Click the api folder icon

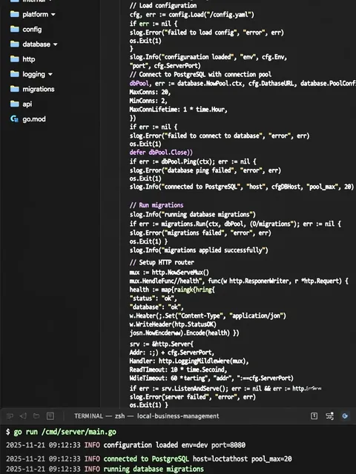click(15, 104)
